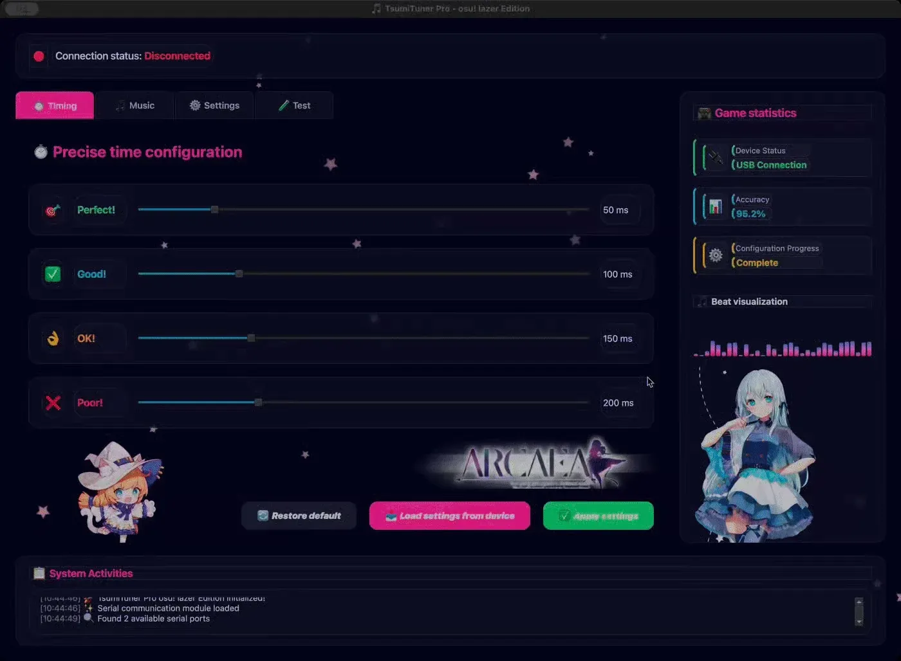Click Load settings from device
Screen dimensions: 901x661
(450, 516)
